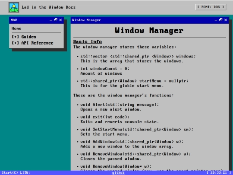Click 'Exits and reverts console state.' text

point(120,122)
